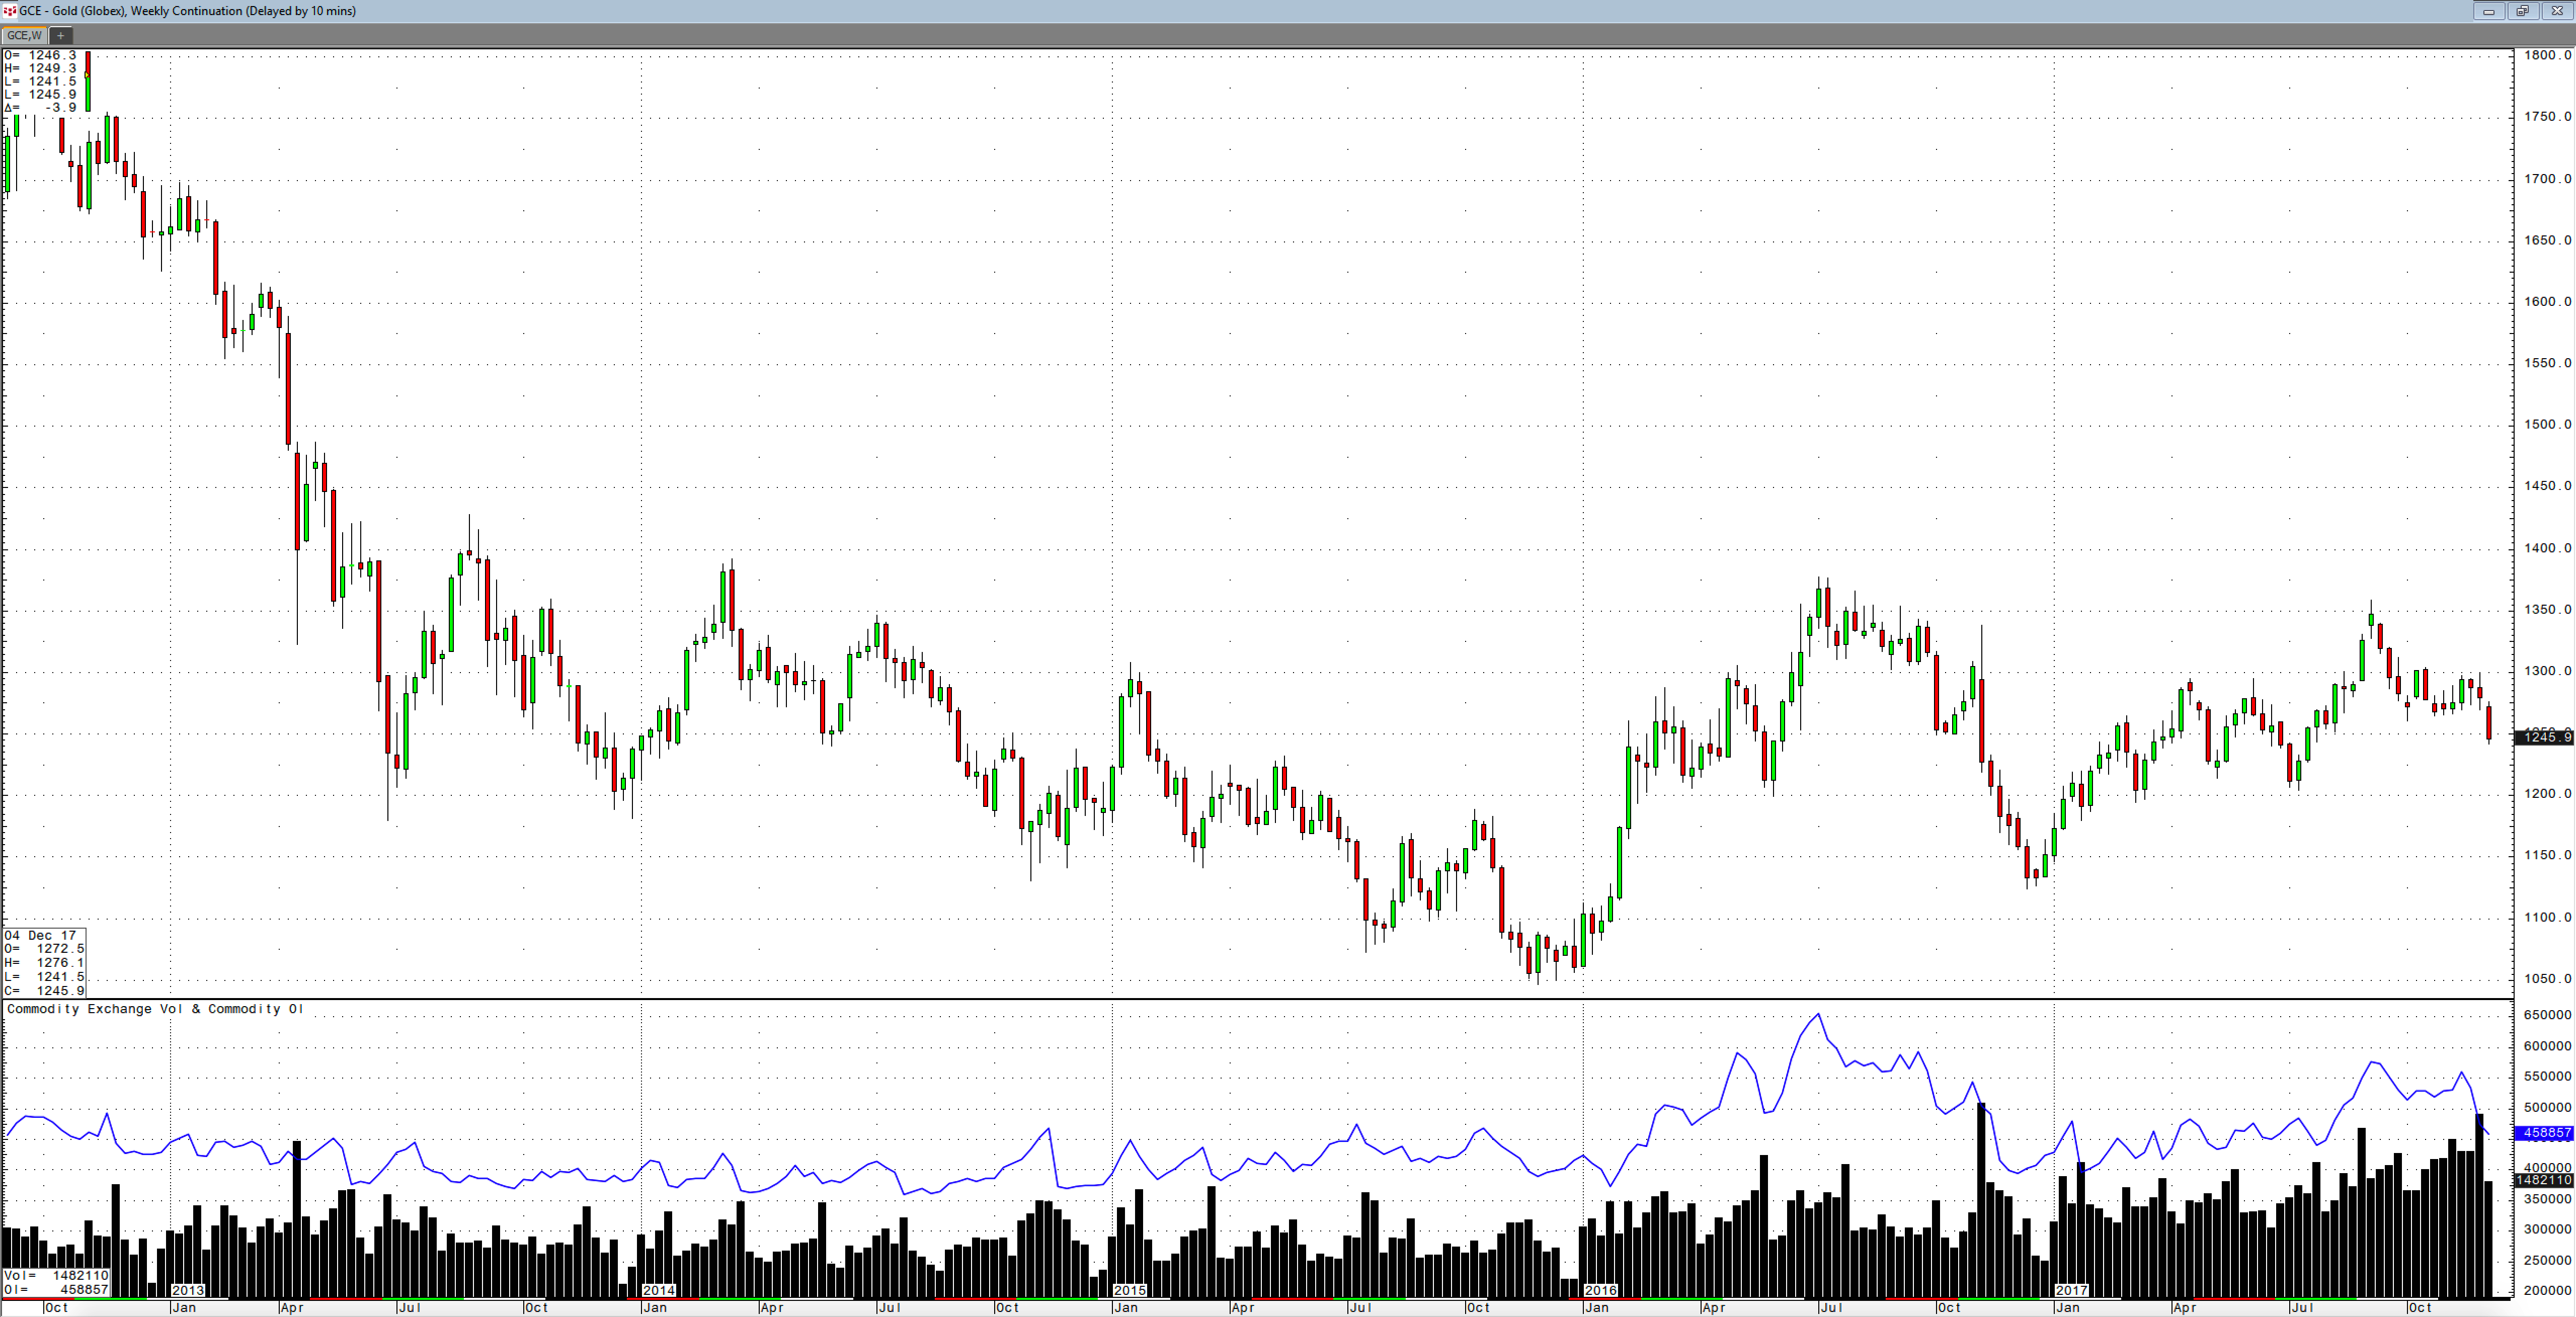
Task: Click the 1400.0 price axis label
Action: point(2547,548)
